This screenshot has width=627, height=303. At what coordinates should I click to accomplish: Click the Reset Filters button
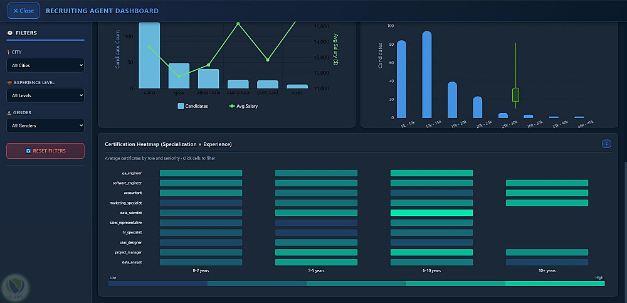pos(46,151)
